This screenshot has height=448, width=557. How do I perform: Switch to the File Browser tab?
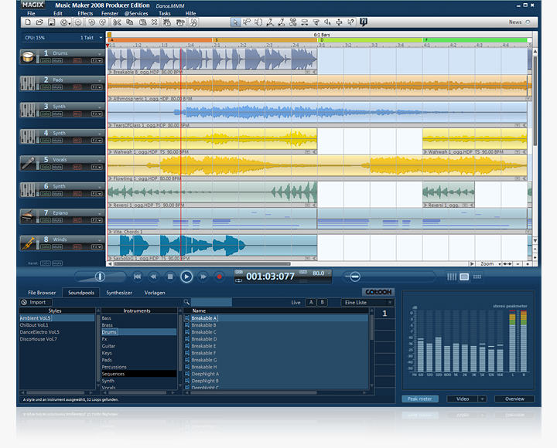[x=42, y=293]
